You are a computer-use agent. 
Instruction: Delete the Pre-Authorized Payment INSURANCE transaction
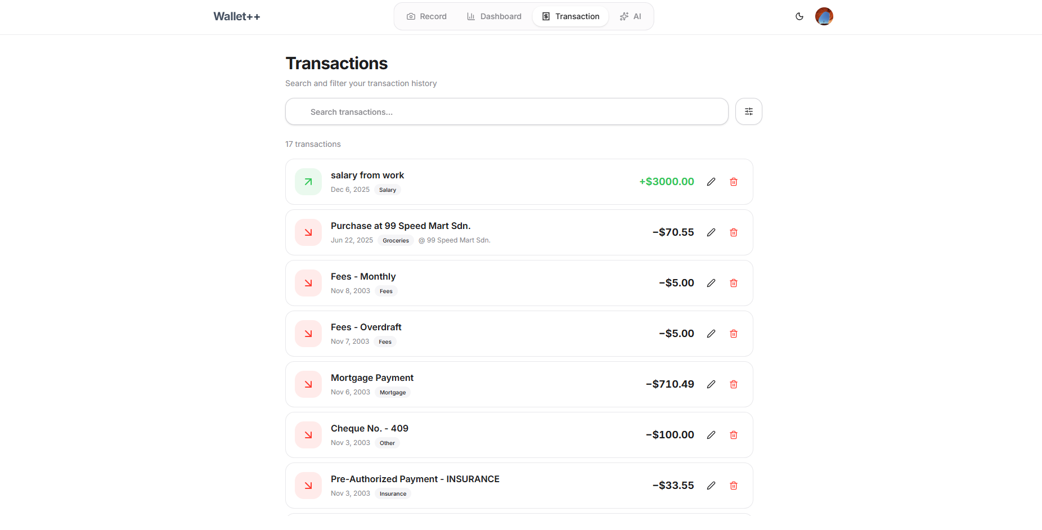(x=734, y=486)
